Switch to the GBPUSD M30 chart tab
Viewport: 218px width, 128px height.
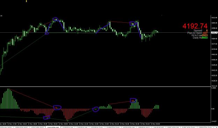point(21,127)
